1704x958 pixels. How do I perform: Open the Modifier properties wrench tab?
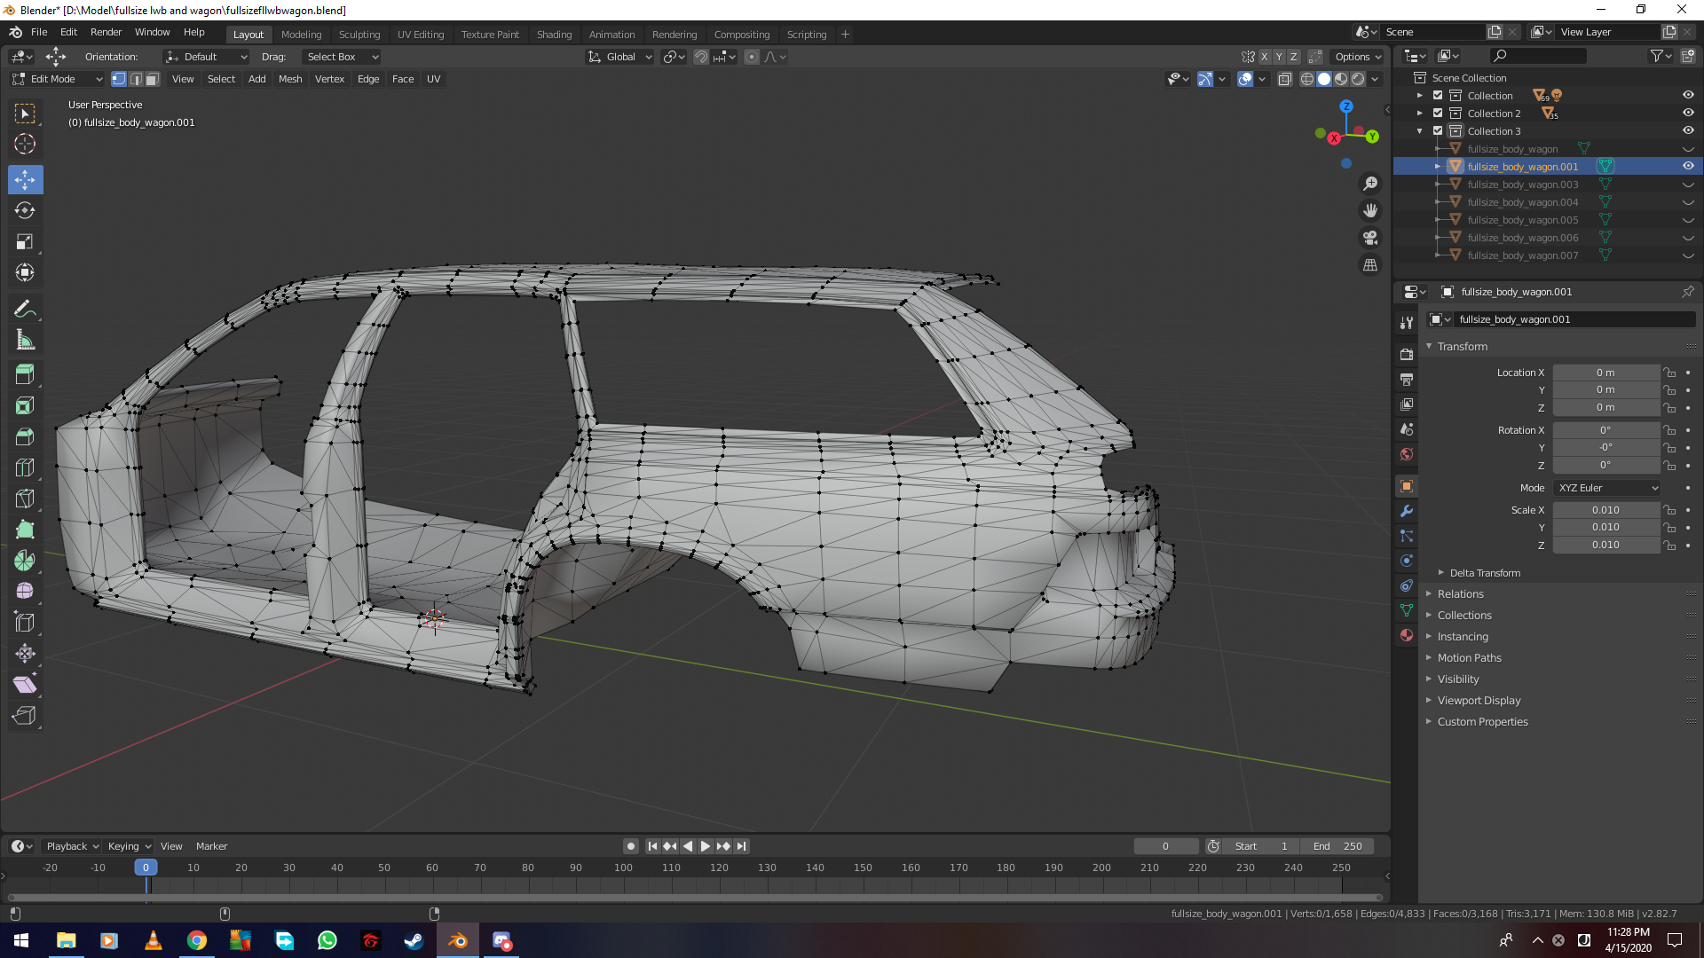(x=1407, y=511)
